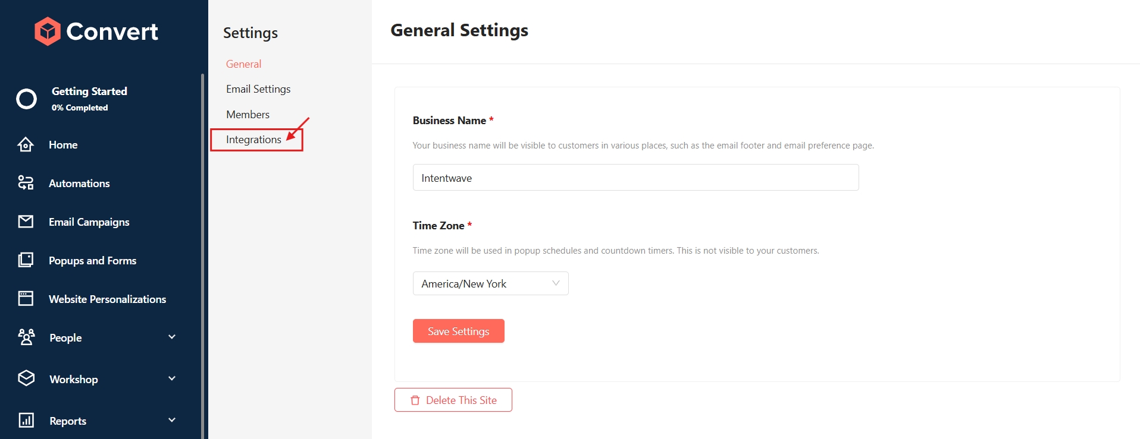Screen dimensions: 1140x439
Task: Click the Convert logo icon
Action: [48, 31]
